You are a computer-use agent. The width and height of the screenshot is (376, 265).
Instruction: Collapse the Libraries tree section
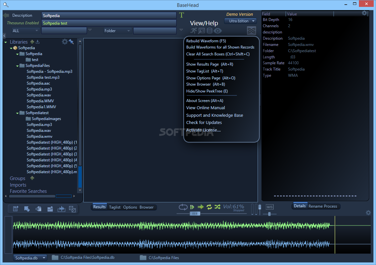[6, 42]
